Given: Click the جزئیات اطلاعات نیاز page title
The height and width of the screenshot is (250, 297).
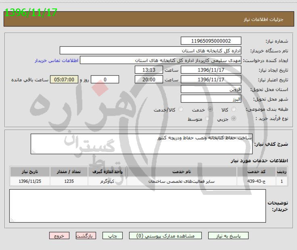Looking at the screenshot, I should (x=264, y=19).
